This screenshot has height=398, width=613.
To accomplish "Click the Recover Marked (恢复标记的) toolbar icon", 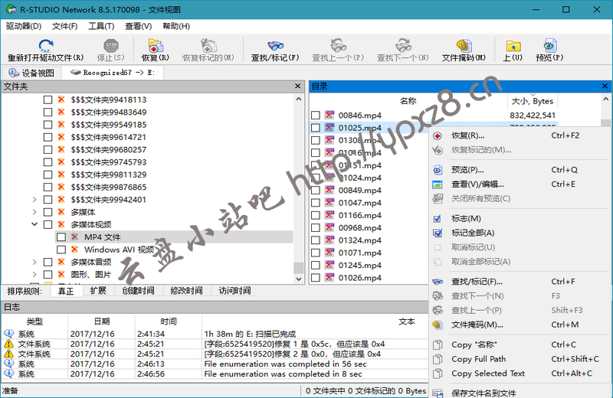I will (208, 45).
